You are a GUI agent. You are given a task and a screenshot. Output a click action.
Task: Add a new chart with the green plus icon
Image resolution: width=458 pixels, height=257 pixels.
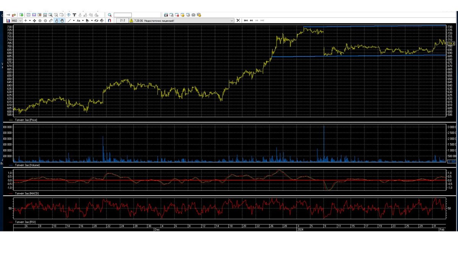[21, 15]
